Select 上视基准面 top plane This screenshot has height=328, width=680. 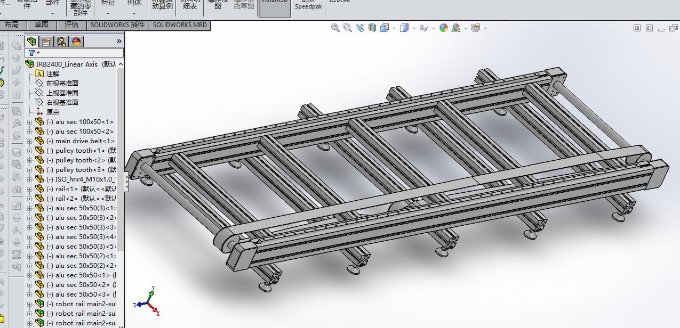(x=62, y=93)
